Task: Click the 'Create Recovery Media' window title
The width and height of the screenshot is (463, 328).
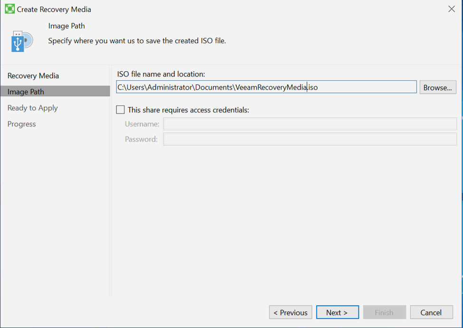Action: (x=54, y=9)
